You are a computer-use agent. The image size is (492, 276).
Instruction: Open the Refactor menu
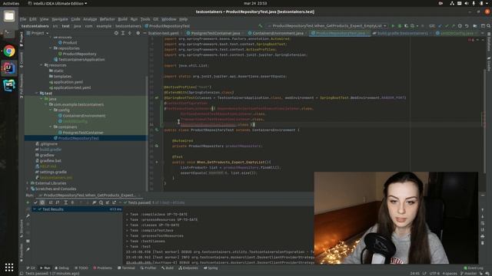(108, 19)
